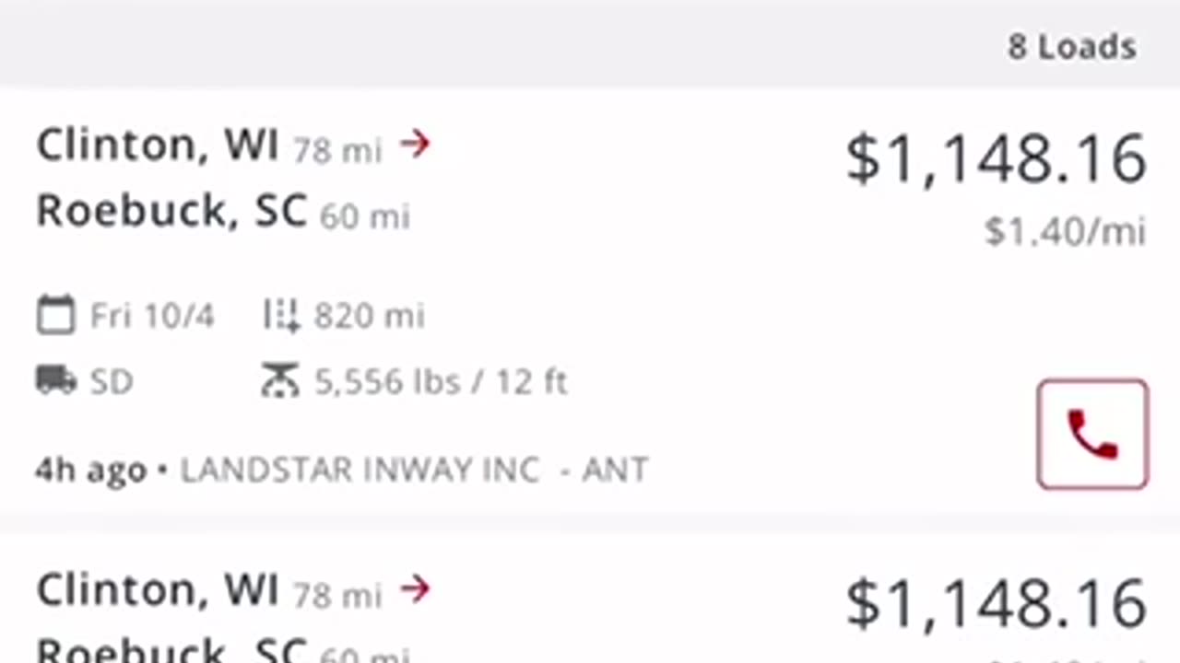Click the 4h ago posting age
The height and width of the screenshot is (663, 1180).
coord(90,470)
